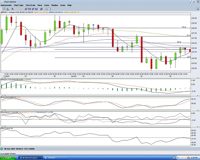Expand the Internet Explorer taskbar group arrow
This screenshot has height=160, width=200.
(x=42, y=158)
